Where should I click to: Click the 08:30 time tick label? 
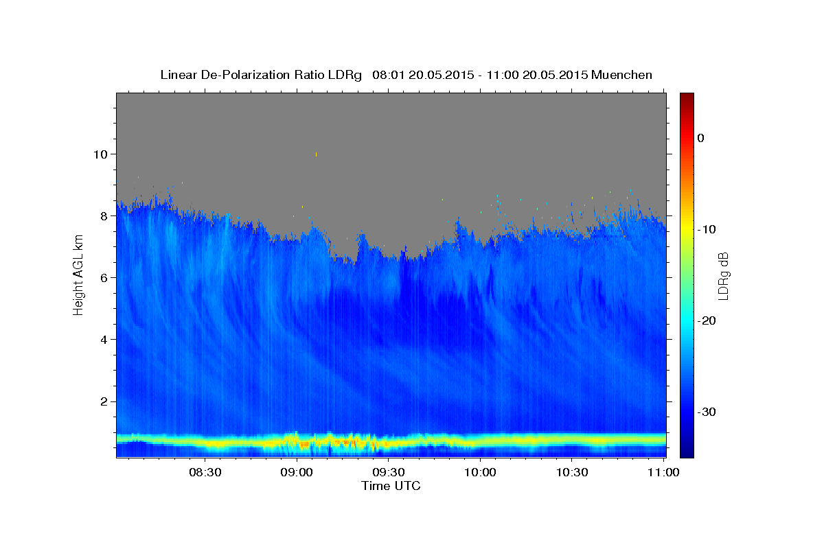coord(205,472)
